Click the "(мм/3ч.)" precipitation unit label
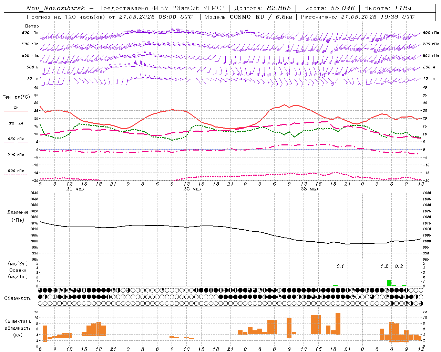Screen dimensions: 441x352 point(18,264)
